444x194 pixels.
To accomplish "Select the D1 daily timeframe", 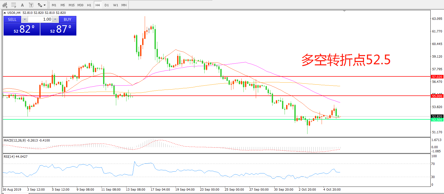I will (107, 5).
